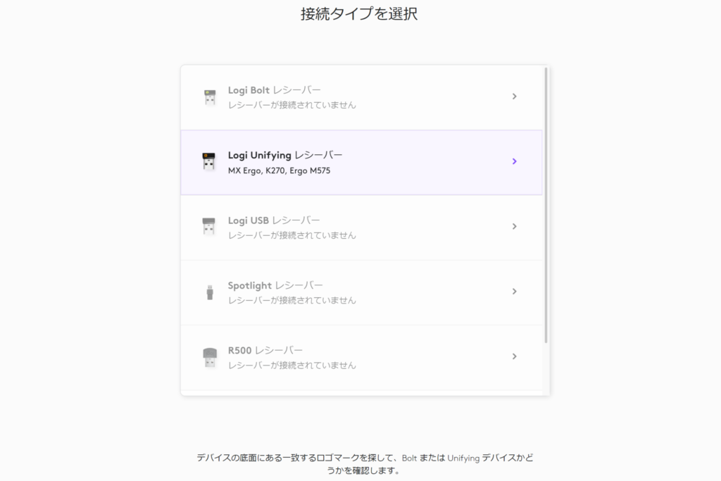Click not-connected status under Logi USB
This screenshot has height=481, width=721.
[x=292, y=235]
